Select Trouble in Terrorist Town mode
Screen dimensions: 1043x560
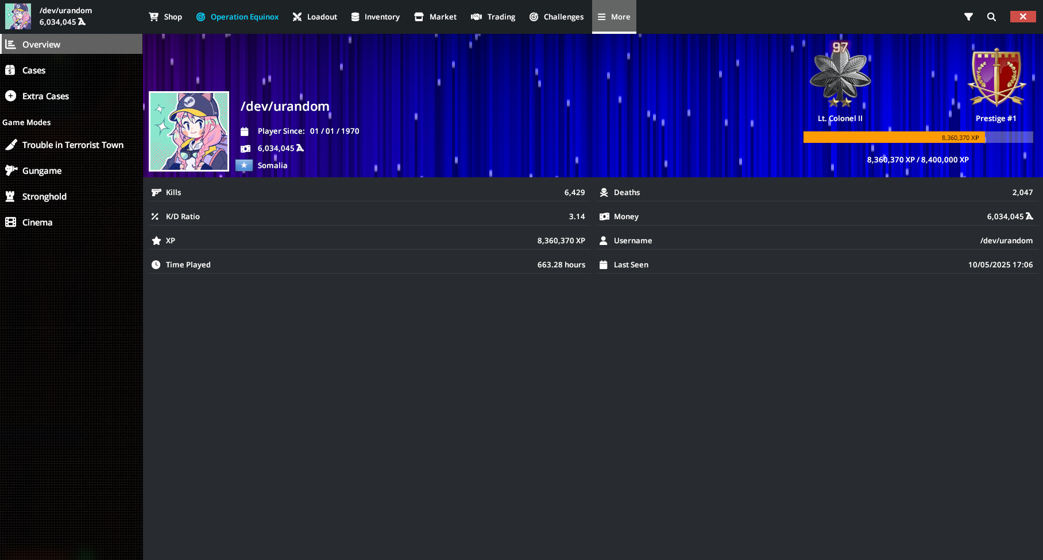pos(72,145)
